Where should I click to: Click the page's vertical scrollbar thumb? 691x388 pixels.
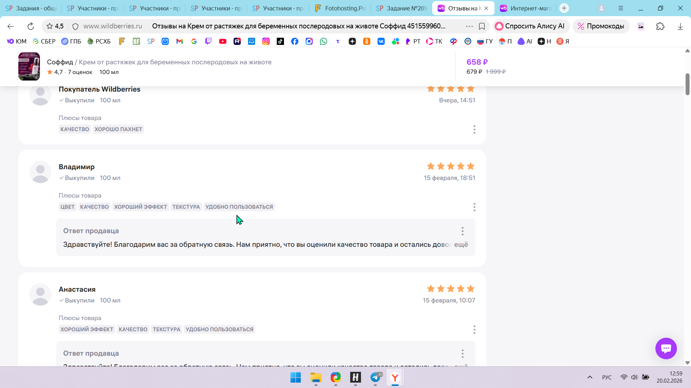687,84
